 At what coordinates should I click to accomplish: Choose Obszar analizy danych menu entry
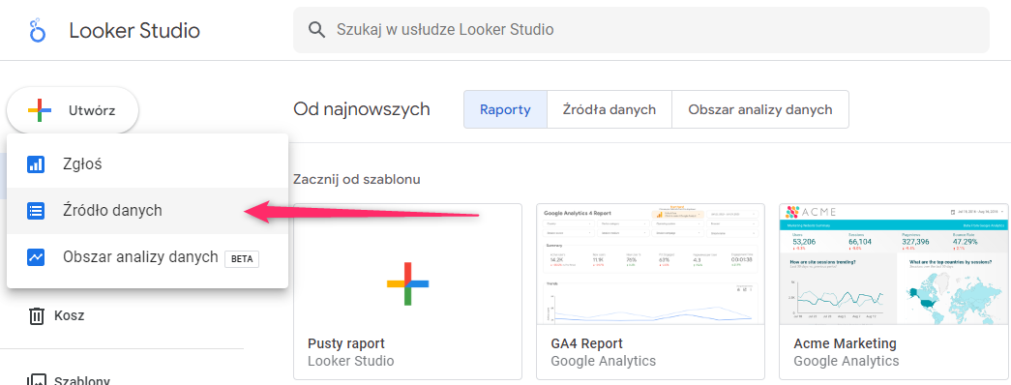tap(148, 257)
